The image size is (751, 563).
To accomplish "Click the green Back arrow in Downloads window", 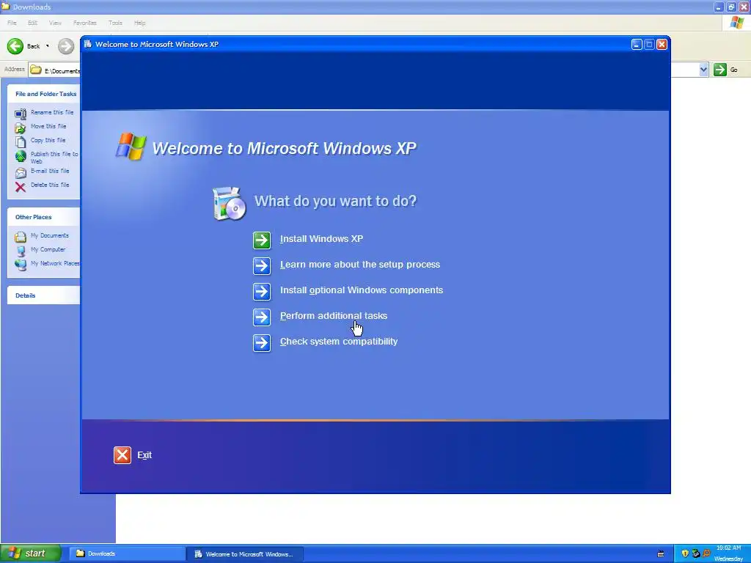I will coord(15,46).
